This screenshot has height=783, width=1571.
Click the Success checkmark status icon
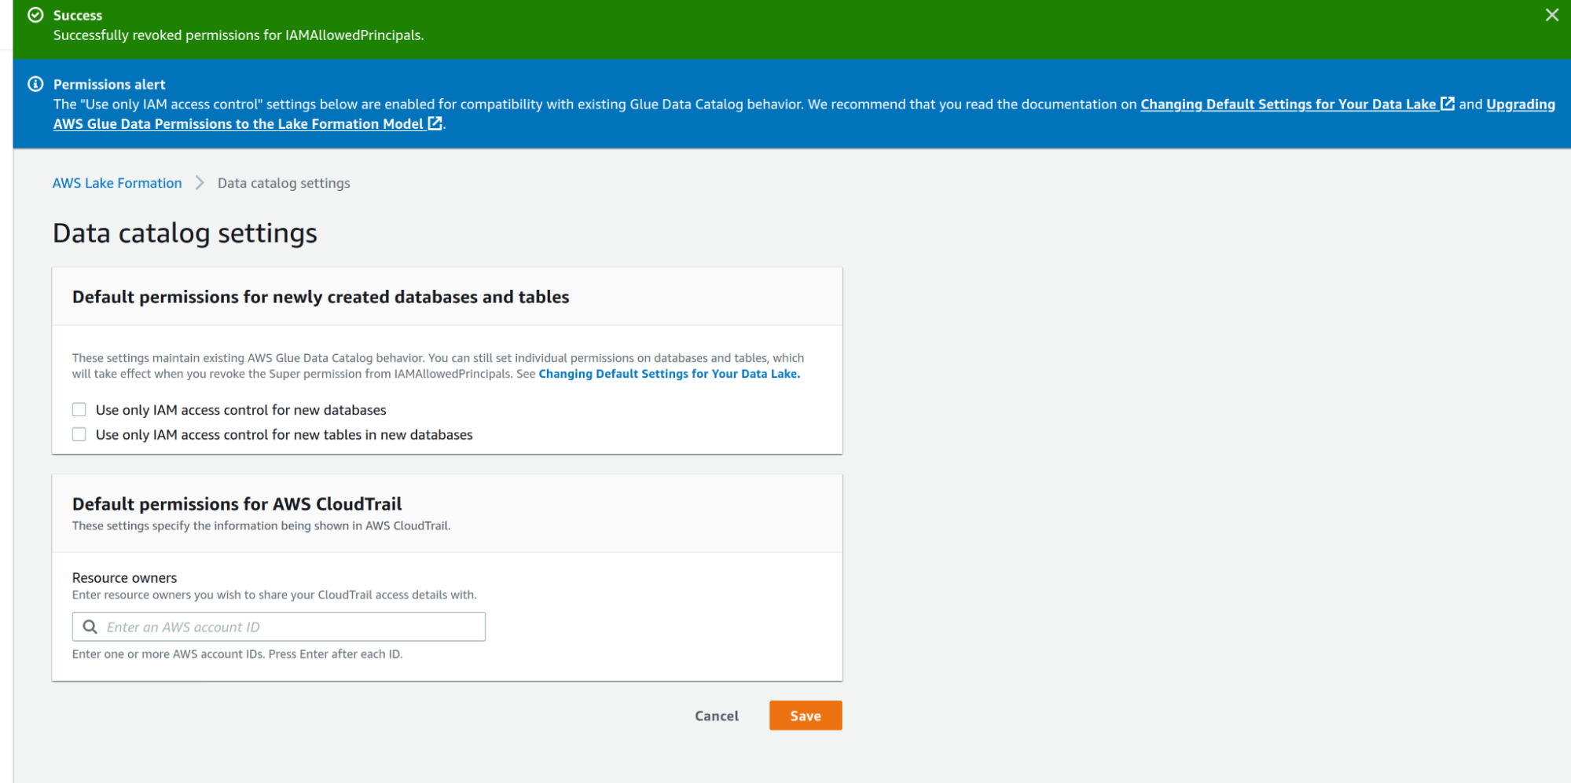35,15
